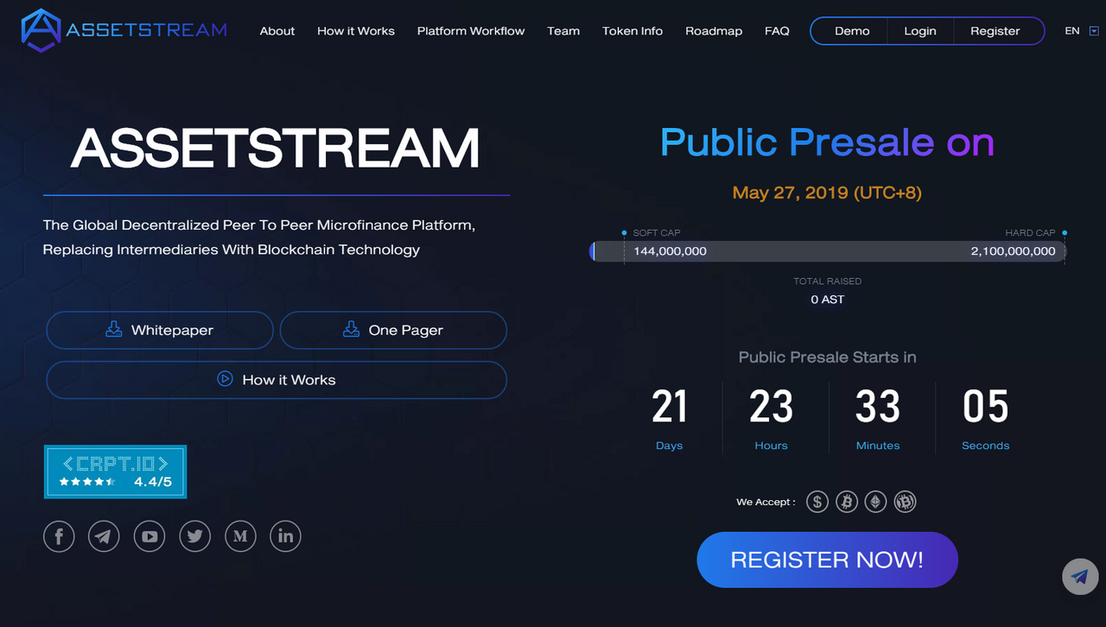
Task: Click the Register button in the header
Action: click(995, 31)
